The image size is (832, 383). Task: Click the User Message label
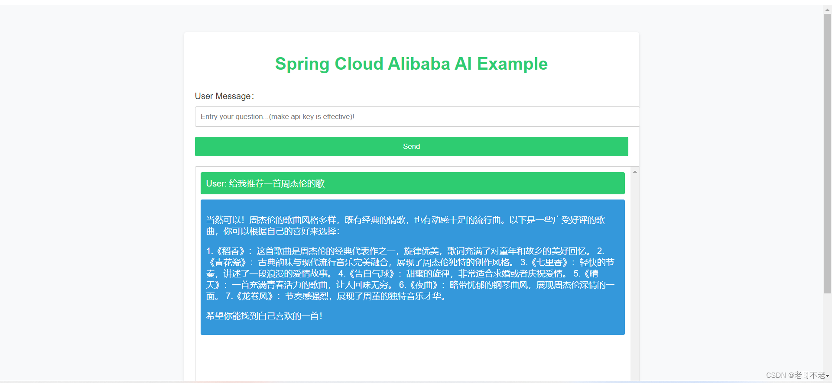(224, 96)
